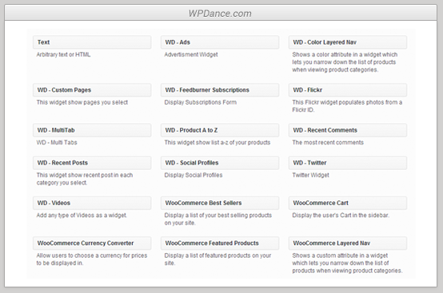The height and width of the screenshot is (293, 443).
Task: Click the 'Display Subscriptions Form' description
Action: pos(201,102)
